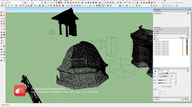
Task: Uncheck Visible for Layer0
Action: coord(183,40)
